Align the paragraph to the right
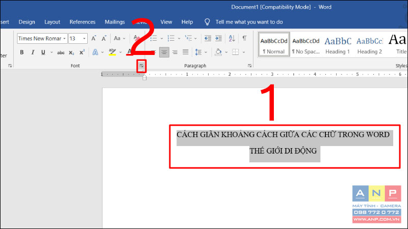The height and width of the screenshot is (229, 408). [175, 52]
